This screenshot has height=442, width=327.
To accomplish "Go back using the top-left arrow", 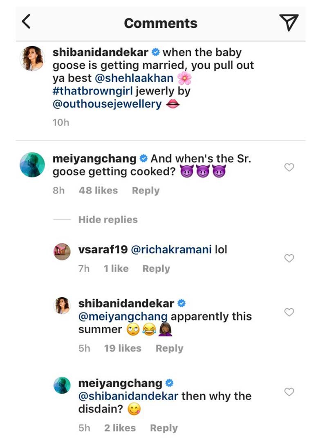I will click(26, 22).
